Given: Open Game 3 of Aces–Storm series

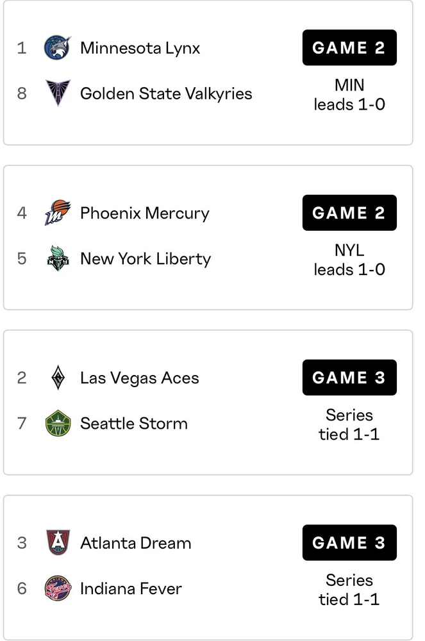Looking at the screenshot, I should click(x=349, y=378).
